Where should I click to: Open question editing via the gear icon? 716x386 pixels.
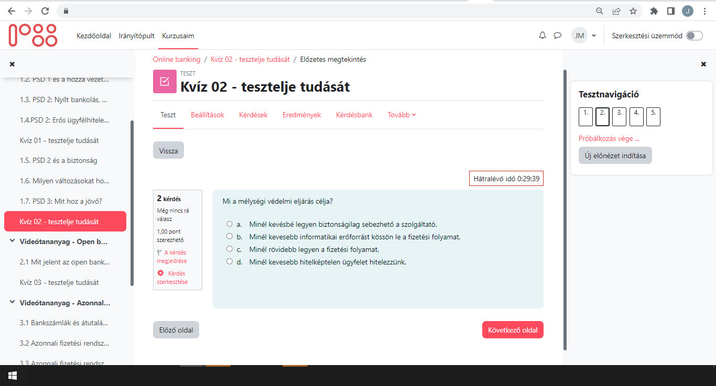(x=160, y=273)
